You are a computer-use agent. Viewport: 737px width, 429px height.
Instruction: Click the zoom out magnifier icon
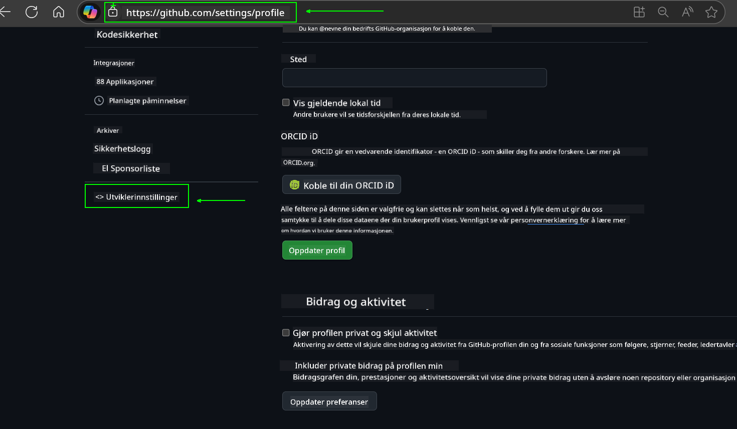point(663,12)
